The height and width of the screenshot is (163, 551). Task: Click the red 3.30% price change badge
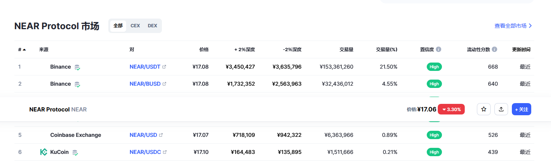click(451, 109)
